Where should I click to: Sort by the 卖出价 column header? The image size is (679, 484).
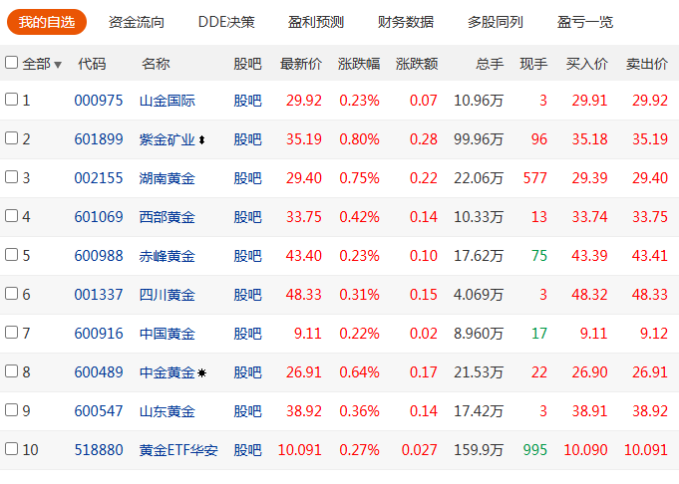pyautogui.click(x=647, y=64)
